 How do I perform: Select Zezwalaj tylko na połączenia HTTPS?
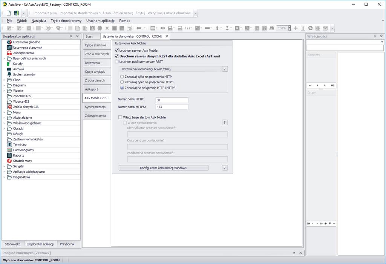122,82
